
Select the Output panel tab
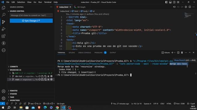point(113,53)
